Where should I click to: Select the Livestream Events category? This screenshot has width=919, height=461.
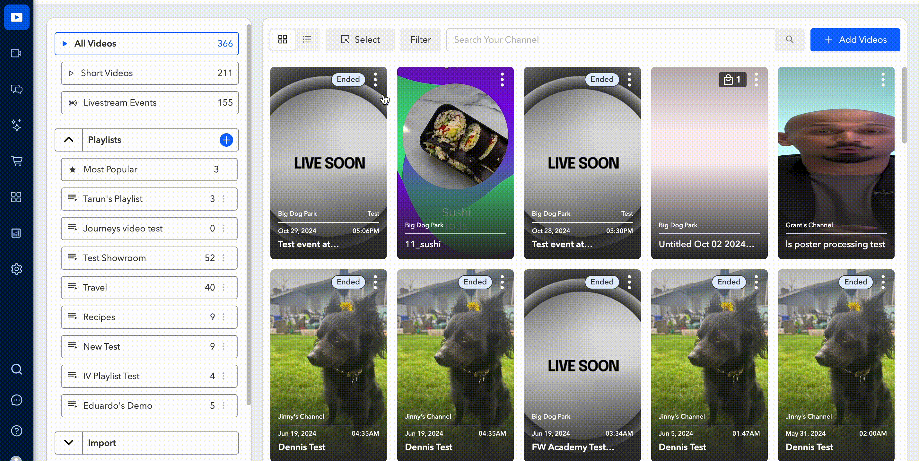pyautogui.click(x=150, y=103)
